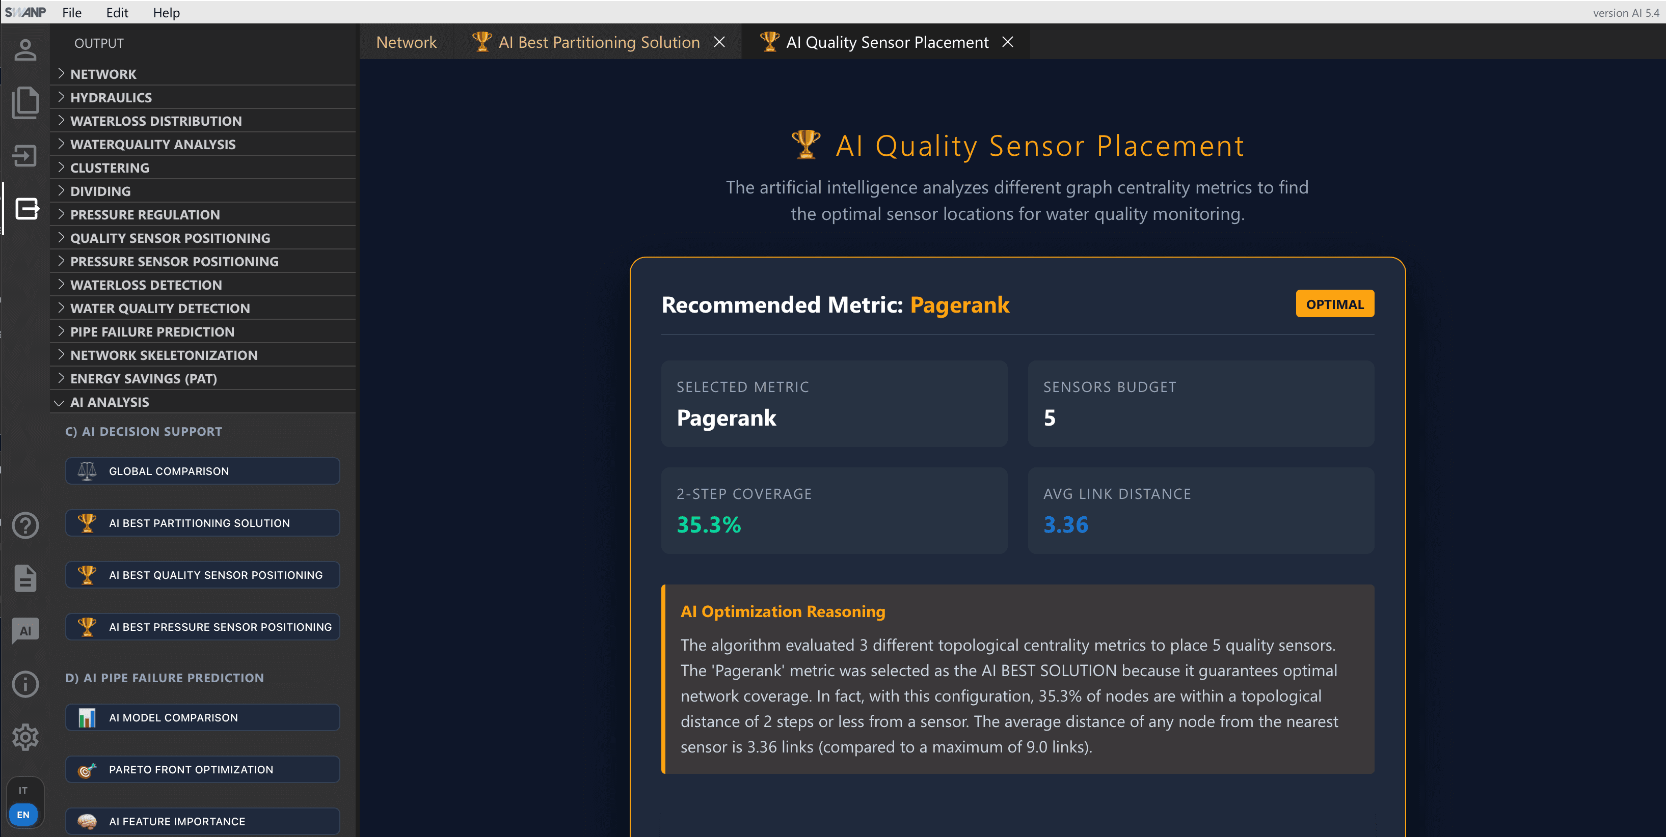Click trophy icon beside AI Best Quality Sensor Positioning

[87, 575]
